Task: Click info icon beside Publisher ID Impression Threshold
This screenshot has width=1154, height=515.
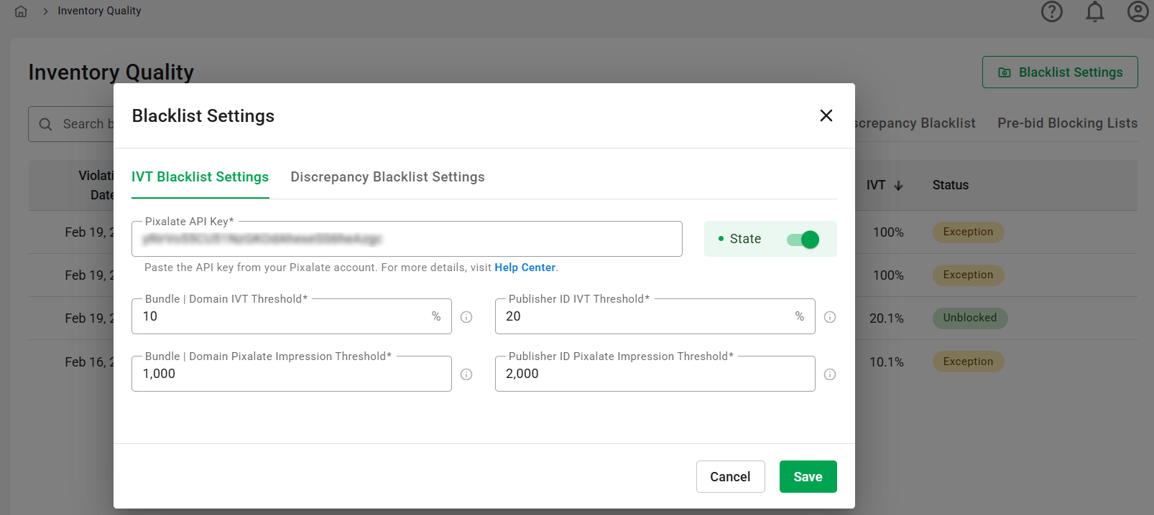Action: point(830,374)
